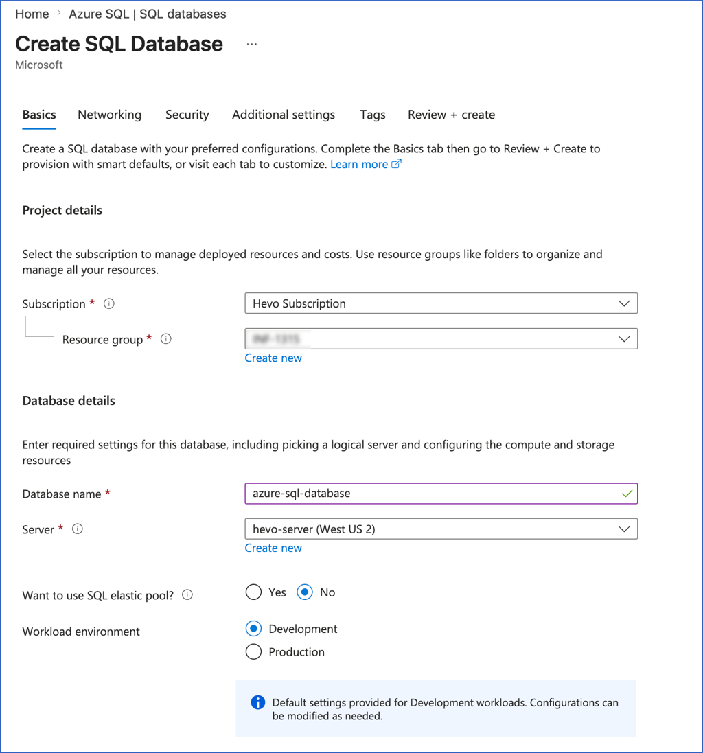
Task: Click Create new under Resource group
Action: pyautogui.click(x=273, y=358)
